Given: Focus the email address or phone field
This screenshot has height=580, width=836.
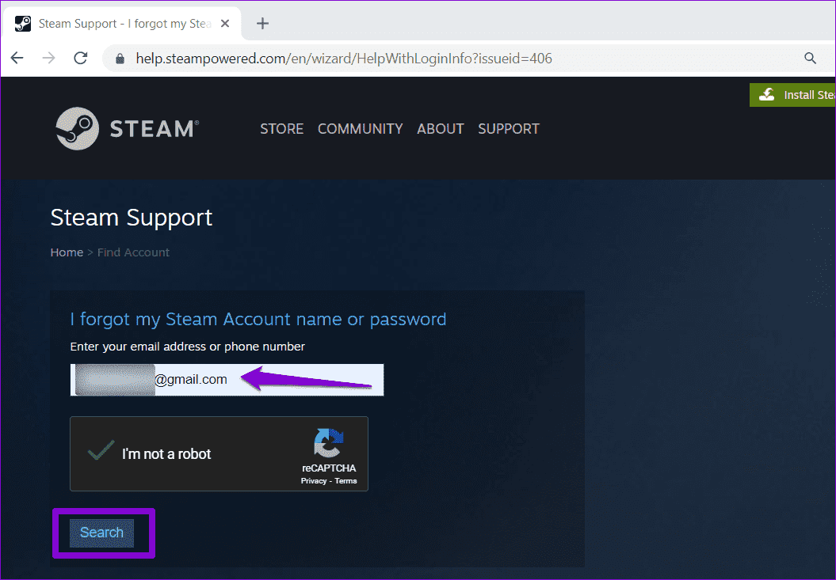Looking at the screenshot, I should [227, 380].
